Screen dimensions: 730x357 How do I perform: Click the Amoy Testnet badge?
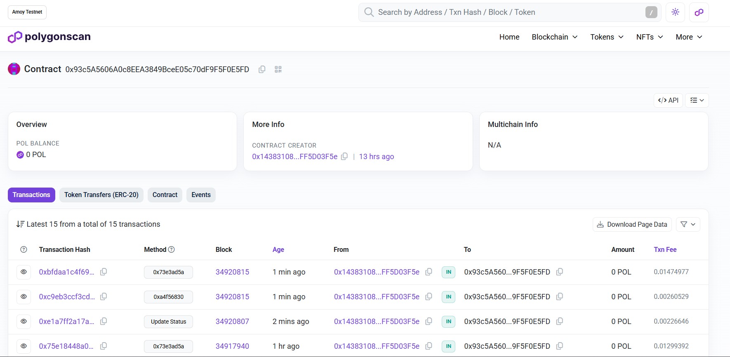27,12
